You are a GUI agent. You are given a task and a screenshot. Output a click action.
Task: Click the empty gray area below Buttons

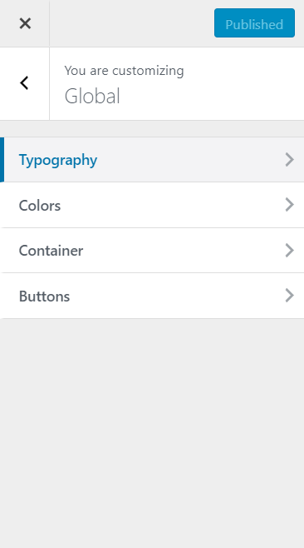click(152, 433)
